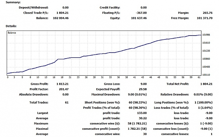Select the 'Largest' row label
Image resolution: width=219 pixels, height=137 pixels.
pyautogui.click(x=43, y=113)
